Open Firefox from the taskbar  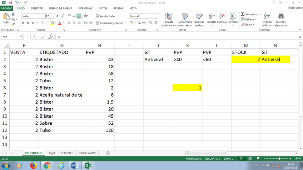pyautogui.click(x=34, y=165)
